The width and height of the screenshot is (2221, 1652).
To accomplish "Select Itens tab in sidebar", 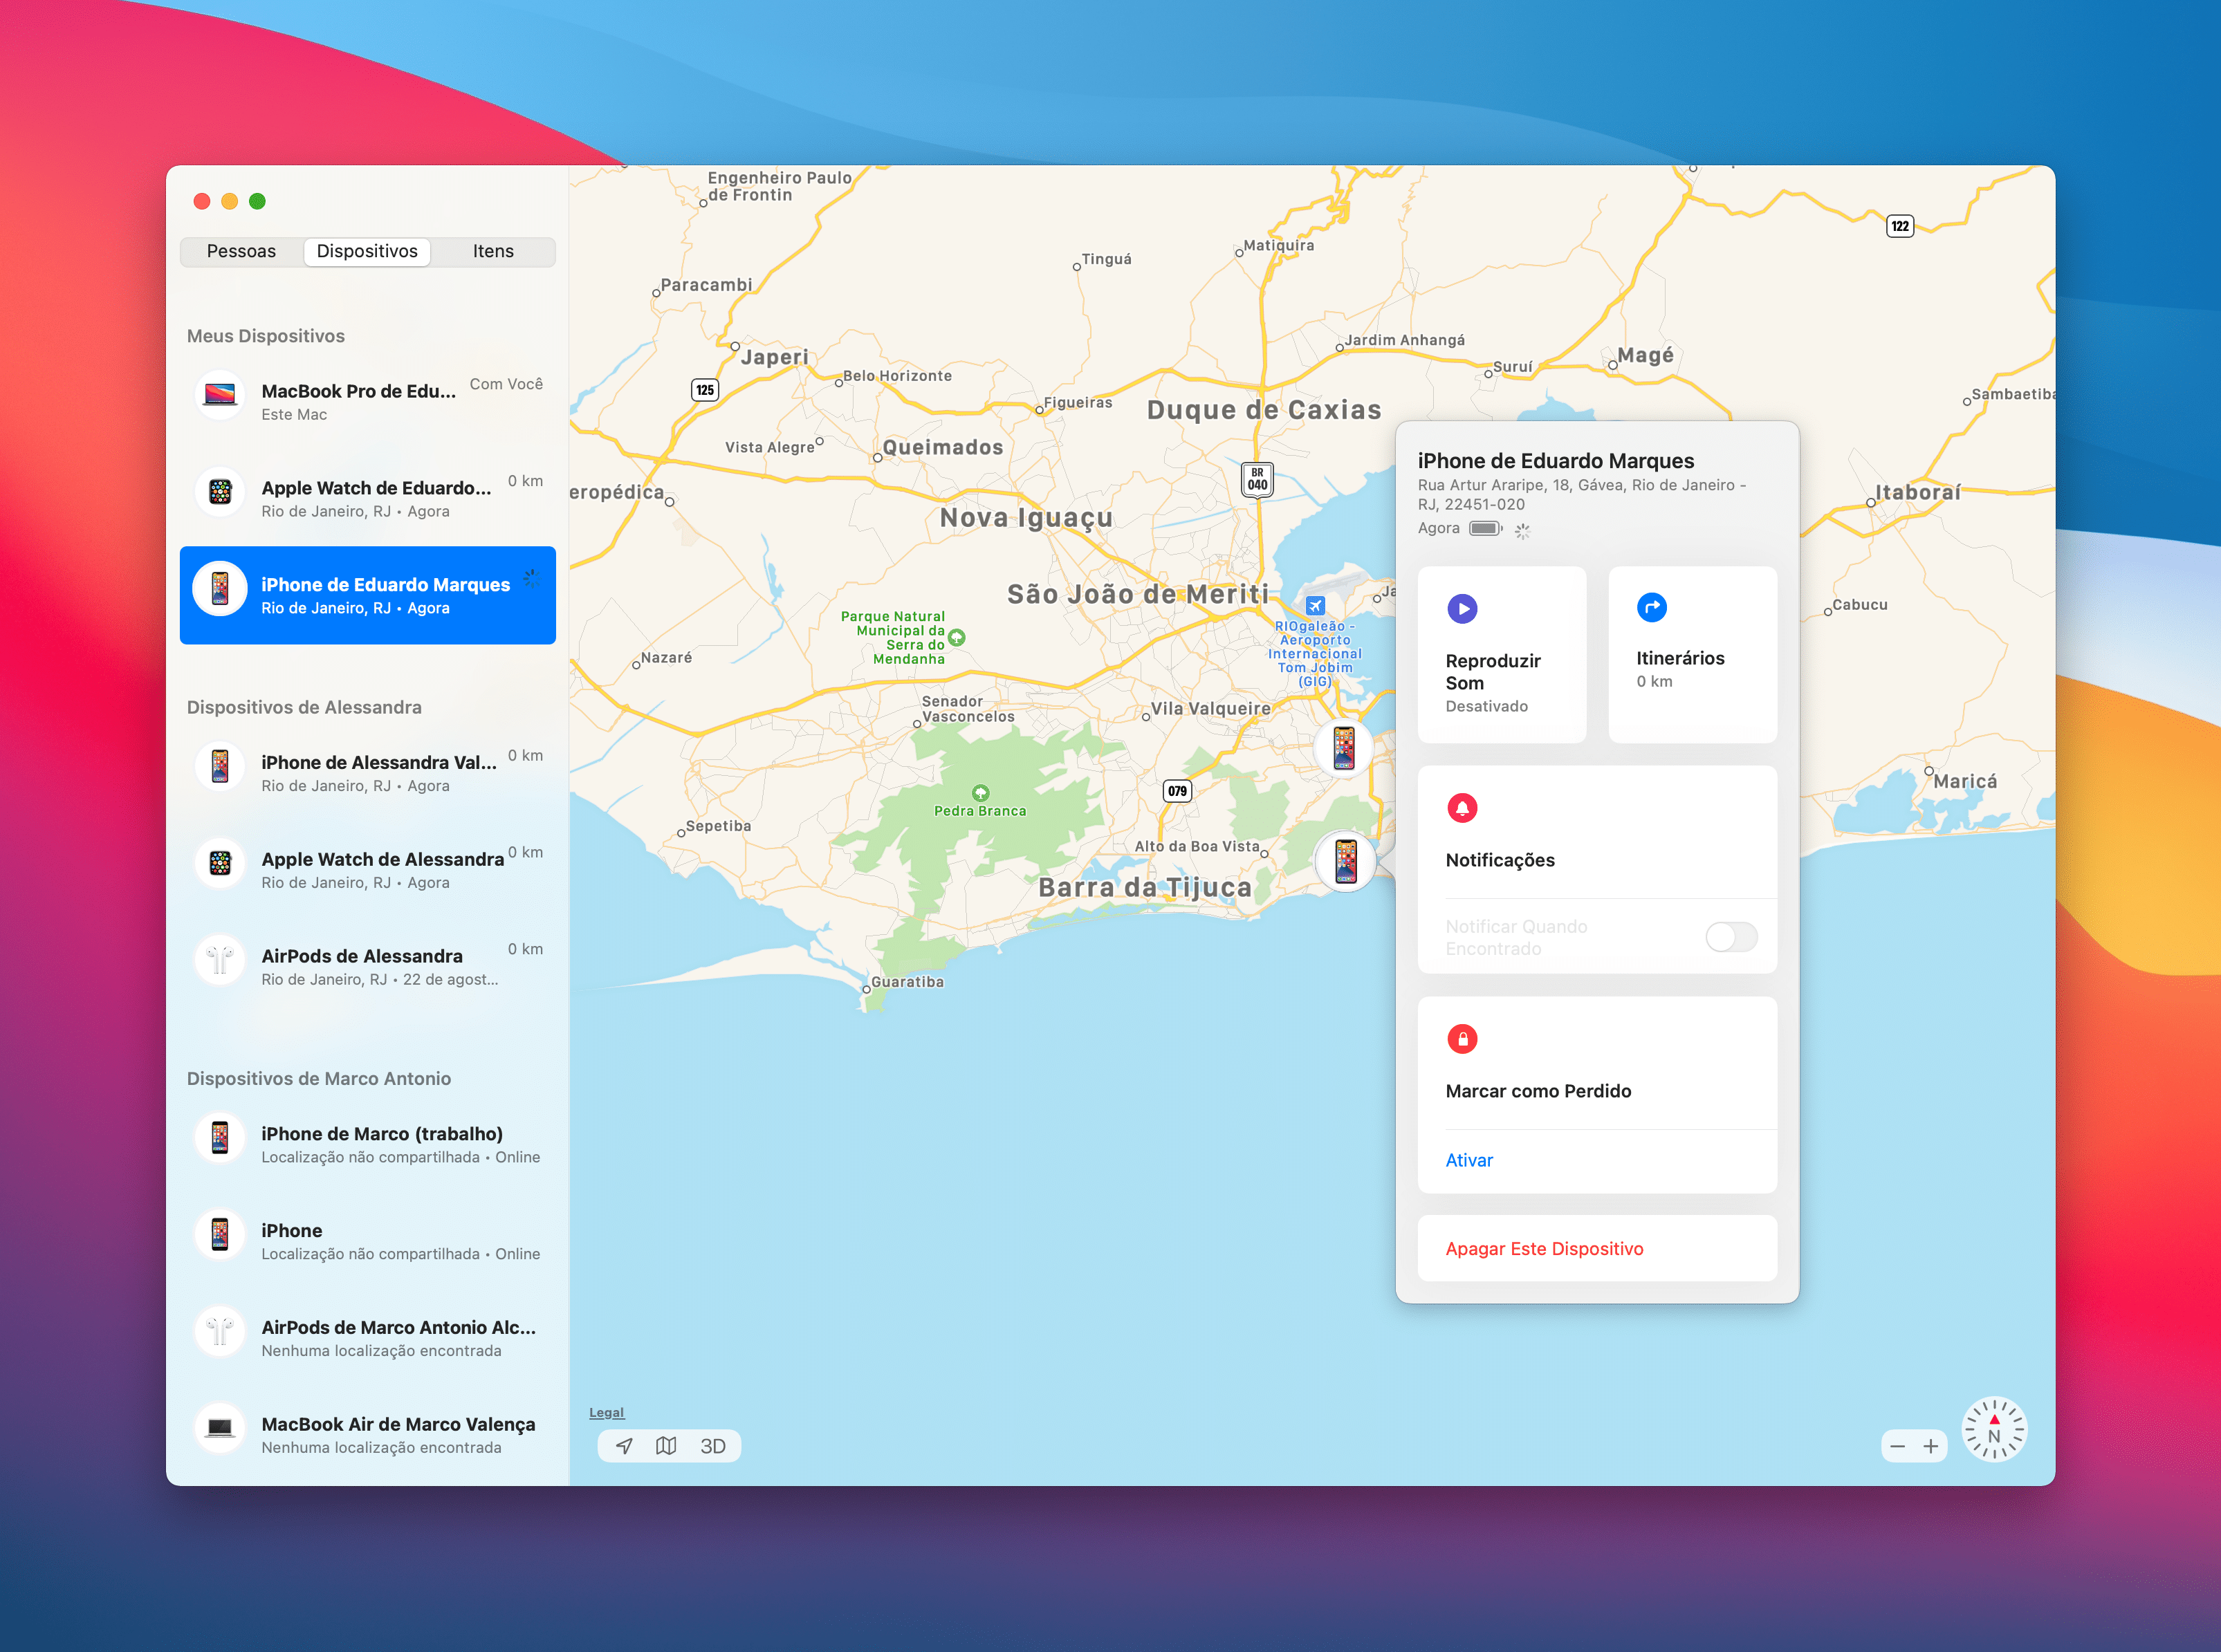I will (491, 250).
